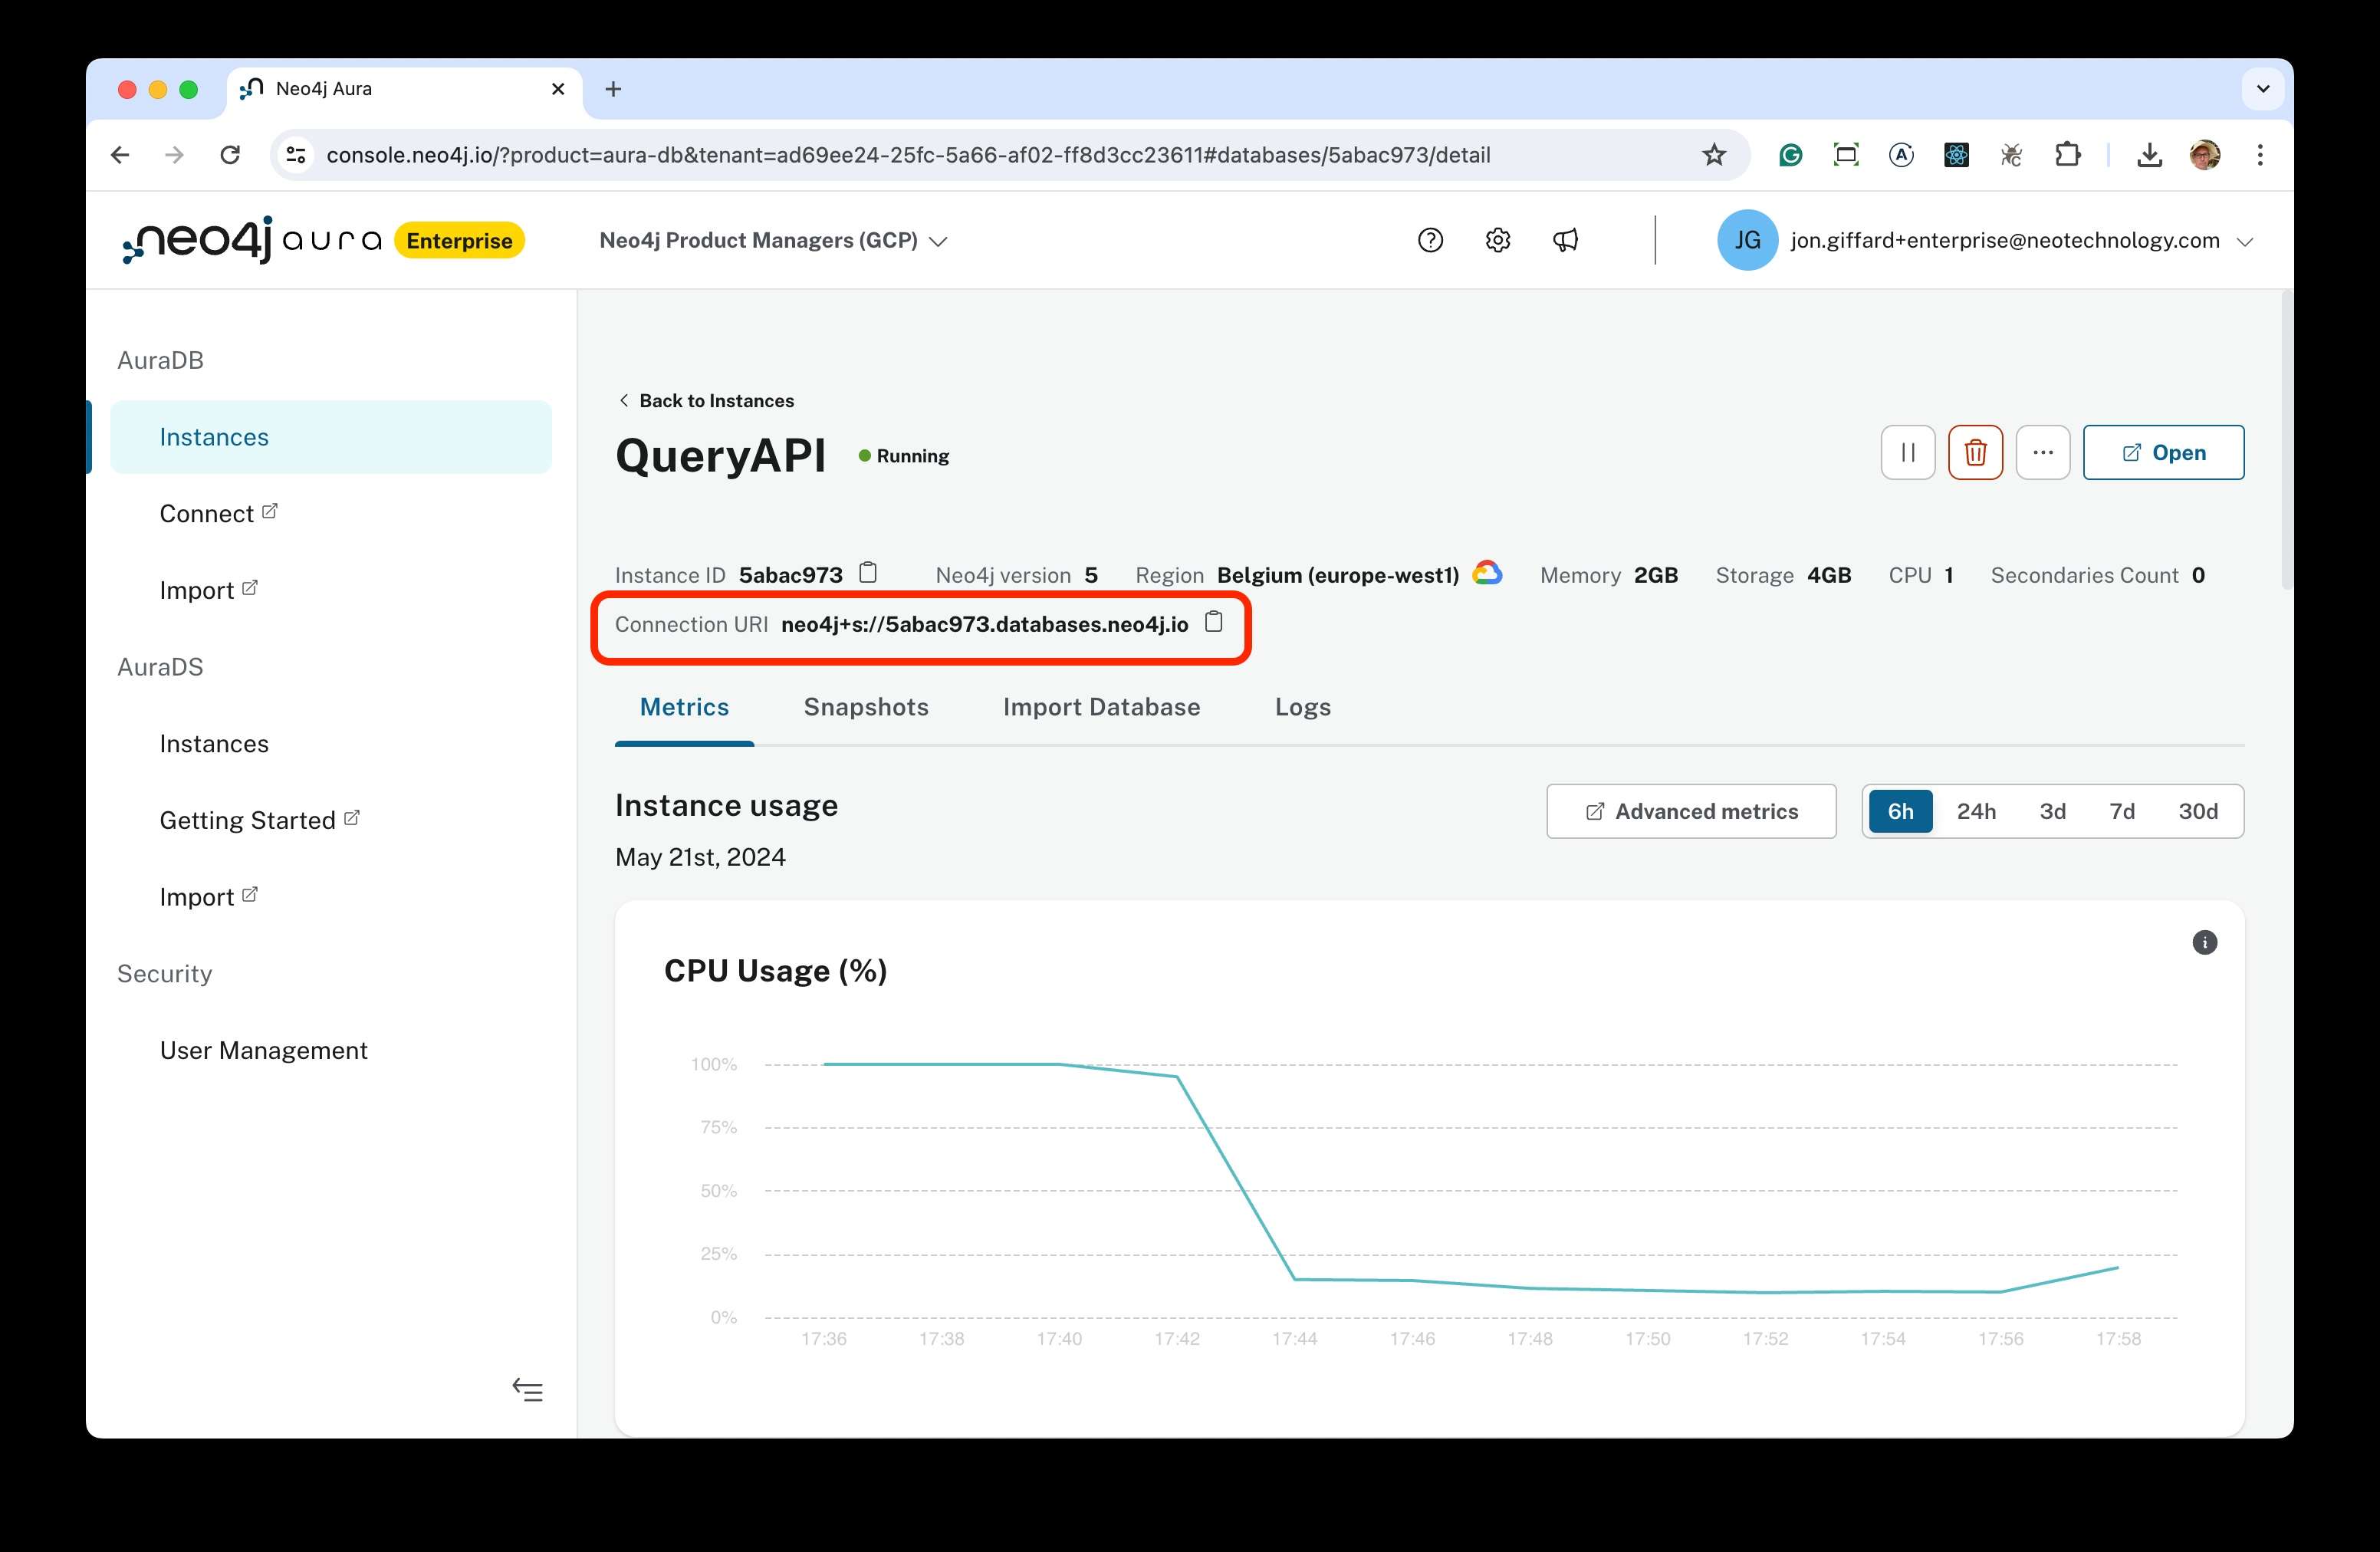Screen dimensions: 2380x1552
Task: Click the bug extension icon
Action: [2011, 155]
